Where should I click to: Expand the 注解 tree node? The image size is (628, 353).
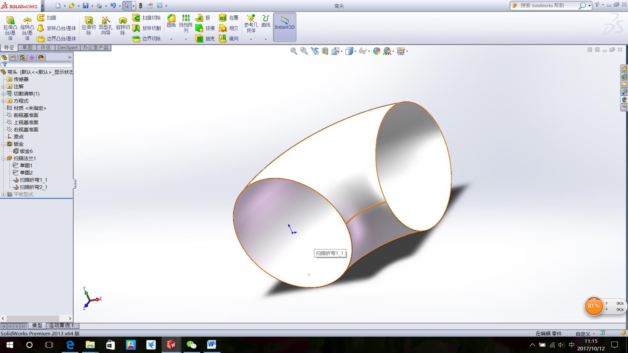coord(4,87)
